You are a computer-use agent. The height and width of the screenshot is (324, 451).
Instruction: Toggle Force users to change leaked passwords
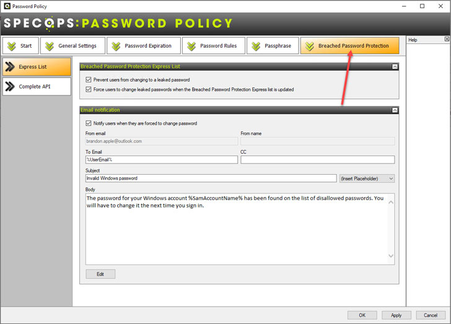click(x=89, y=89)
